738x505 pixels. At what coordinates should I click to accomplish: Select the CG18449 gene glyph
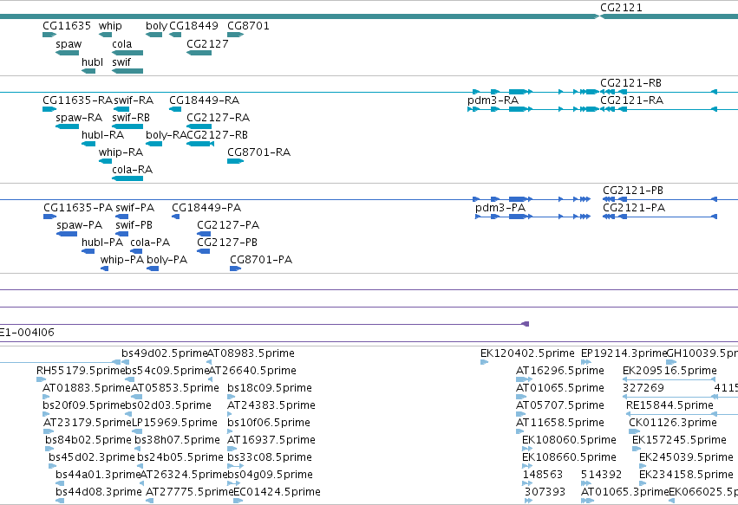(175, 35)
